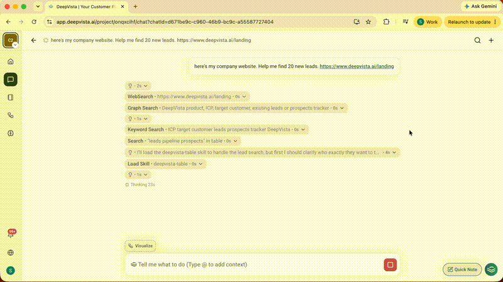
Task: Expand the Load Skill deepvista-table step
Action: point(165,164)
